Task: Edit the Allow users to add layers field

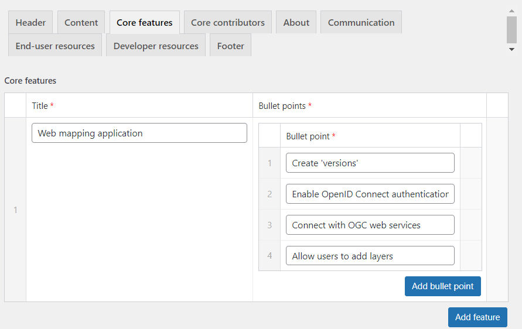Action: [x=370, y=256]
